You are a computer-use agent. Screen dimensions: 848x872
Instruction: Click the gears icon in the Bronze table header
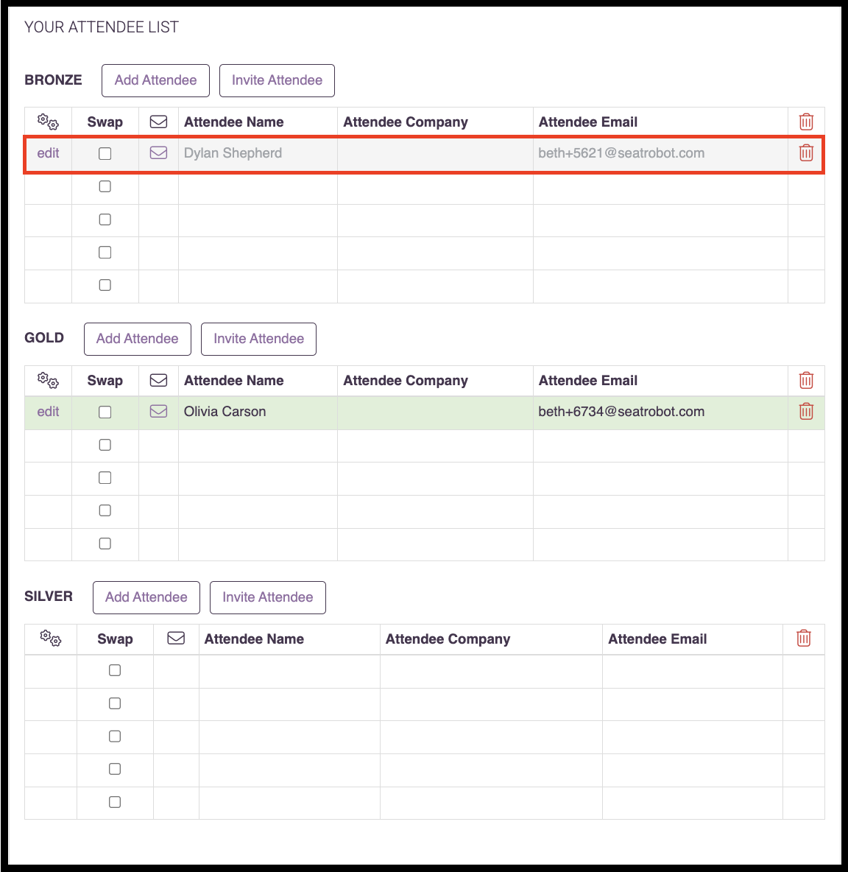[x=48, y=122]
